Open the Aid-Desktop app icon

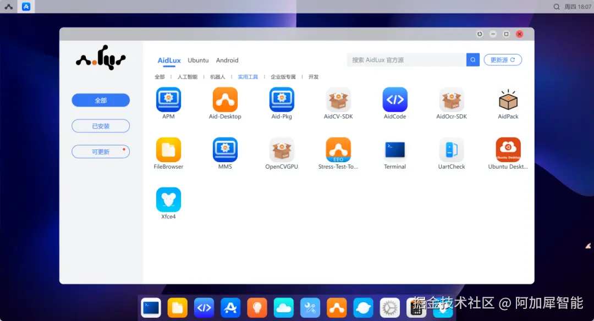225,99
